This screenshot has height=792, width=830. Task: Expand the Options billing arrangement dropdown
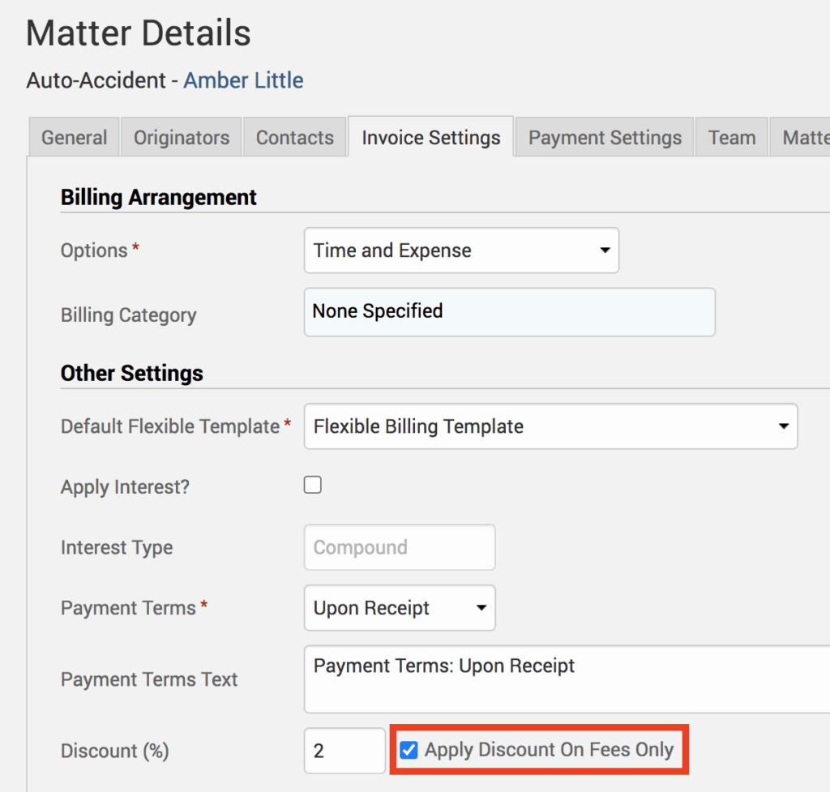[x=461, y=250]
